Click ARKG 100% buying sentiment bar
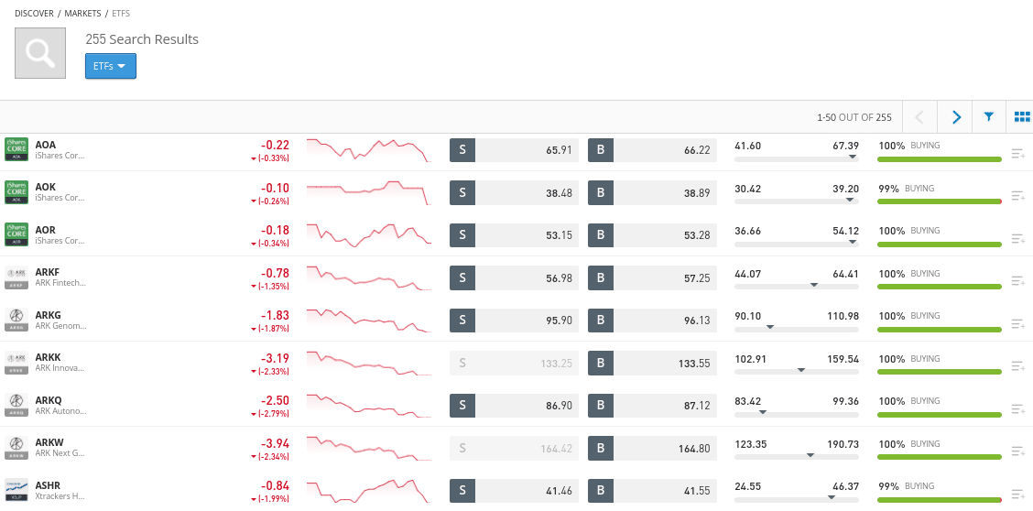Screen dimensions: 1033x511 pos(940,330)
